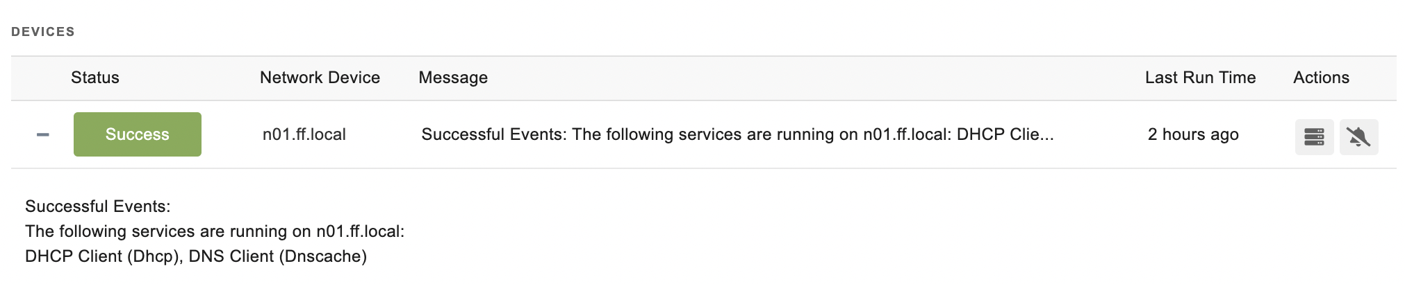This screenshot has width=1405, height=284.
Task: Click the DNS Client (Dnscache) service text
Action: pos(278,256)
